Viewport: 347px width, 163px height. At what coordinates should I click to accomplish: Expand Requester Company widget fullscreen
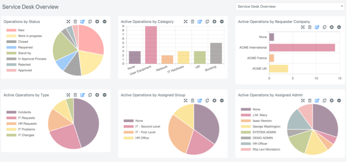(303, 27)
